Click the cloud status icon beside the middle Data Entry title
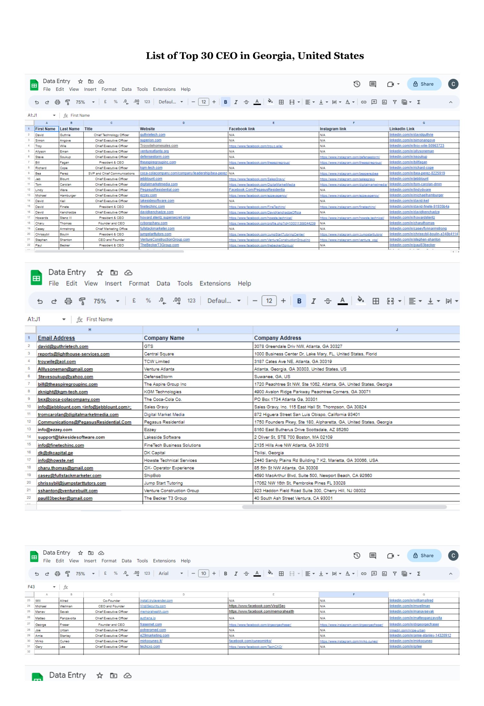The image size is (484, 706). pyautogui.click(x=128, y=273)
